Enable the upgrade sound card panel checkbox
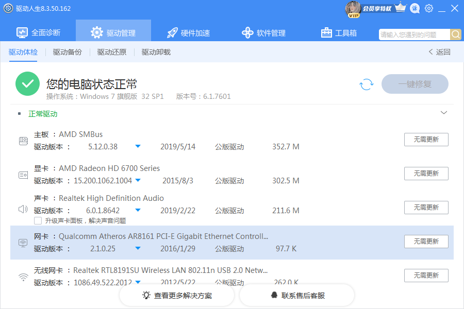The height and width of the screenshot is (309, 464). pyautogui.click(x=38, y=220)
